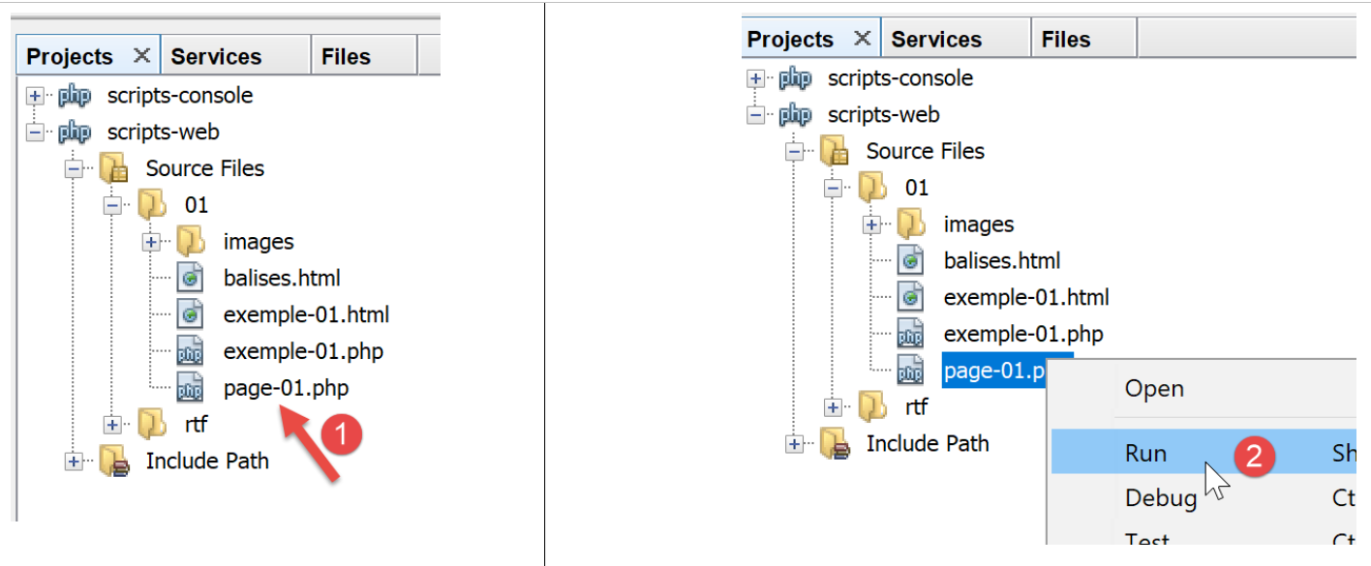Click the Include Path icon in left panel
1371x566 pixels.
tap(114, 462)
